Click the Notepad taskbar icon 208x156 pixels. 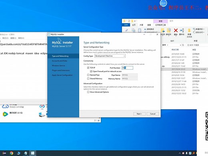pyautogui.click(x=25, y=153)
